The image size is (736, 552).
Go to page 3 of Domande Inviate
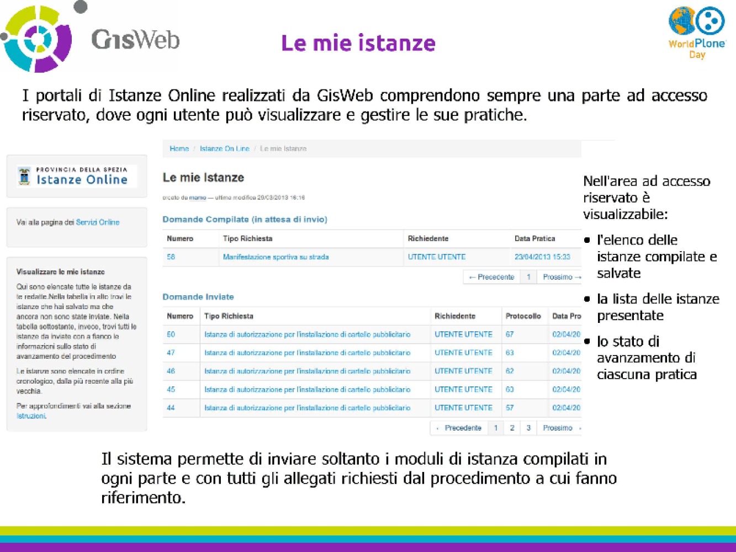[528, 428]
